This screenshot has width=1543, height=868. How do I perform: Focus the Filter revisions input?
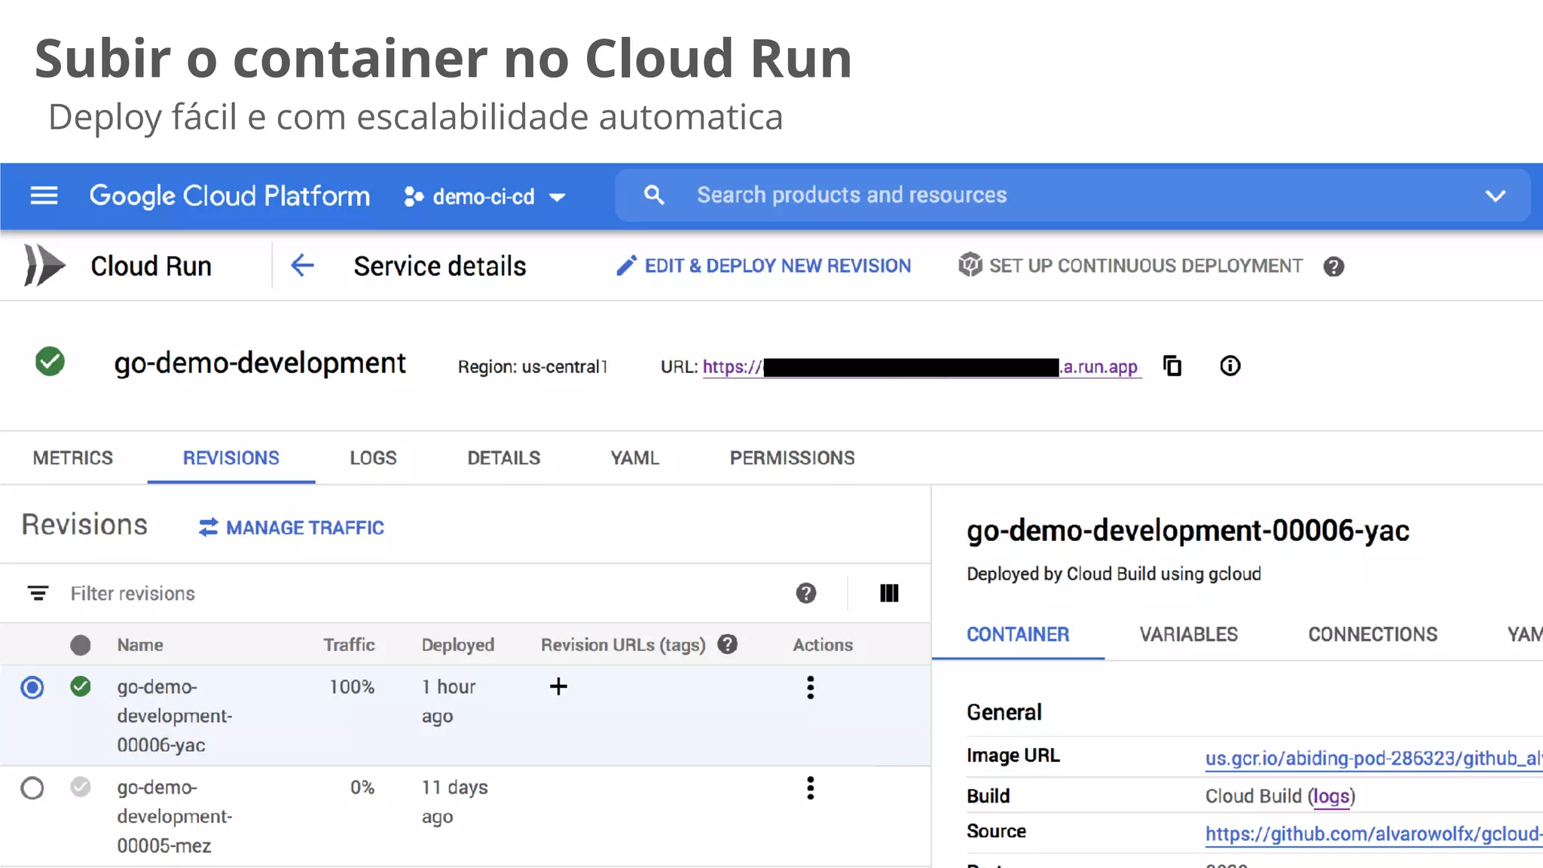pos(133,594)
